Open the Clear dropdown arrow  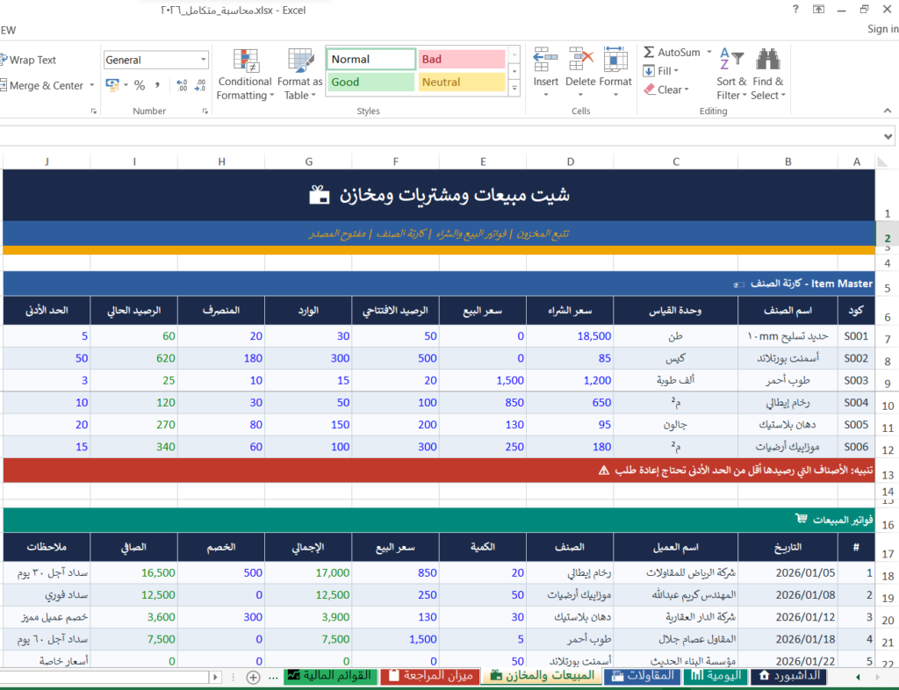pyautogui.click(x=687, y=90)
